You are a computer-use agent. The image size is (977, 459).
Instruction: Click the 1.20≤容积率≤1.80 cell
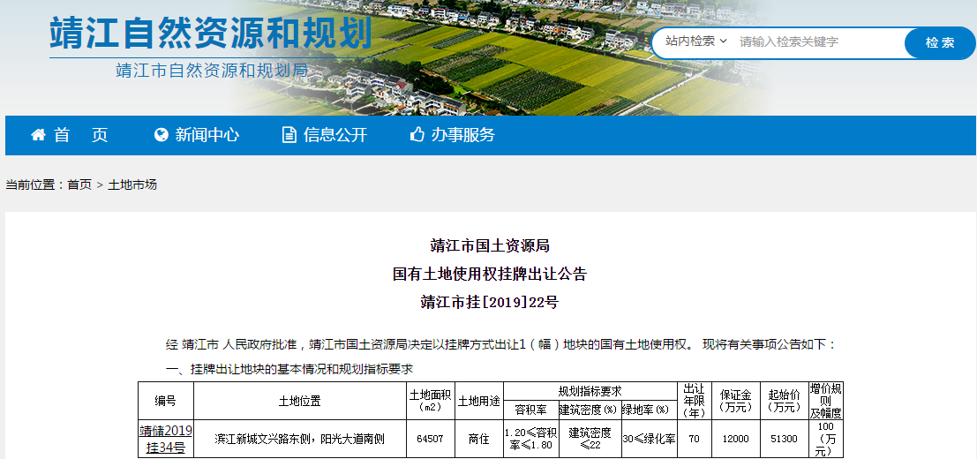coord(530,439)
